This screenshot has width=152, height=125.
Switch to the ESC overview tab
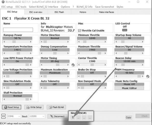pyautogui.click(x=36, y=12)
